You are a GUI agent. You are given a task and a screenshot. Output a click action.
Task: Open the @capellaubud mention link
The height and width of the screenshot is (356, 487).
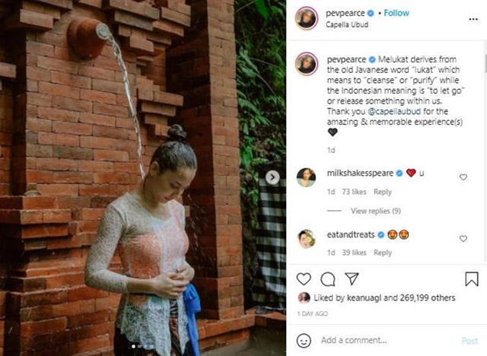(x=394, y=111)
